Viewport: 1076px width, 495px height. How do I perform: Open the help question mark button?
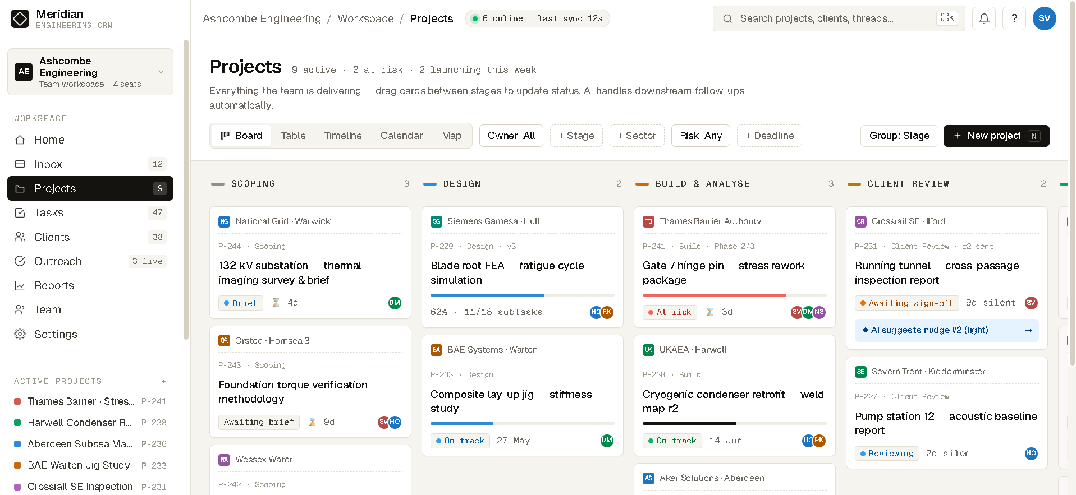[1014, 18]
